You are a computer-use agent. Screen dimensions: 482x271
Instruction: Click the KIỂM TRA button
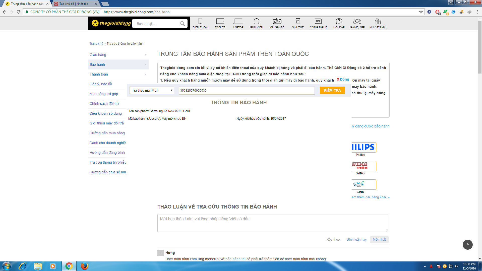coord(332,90)
